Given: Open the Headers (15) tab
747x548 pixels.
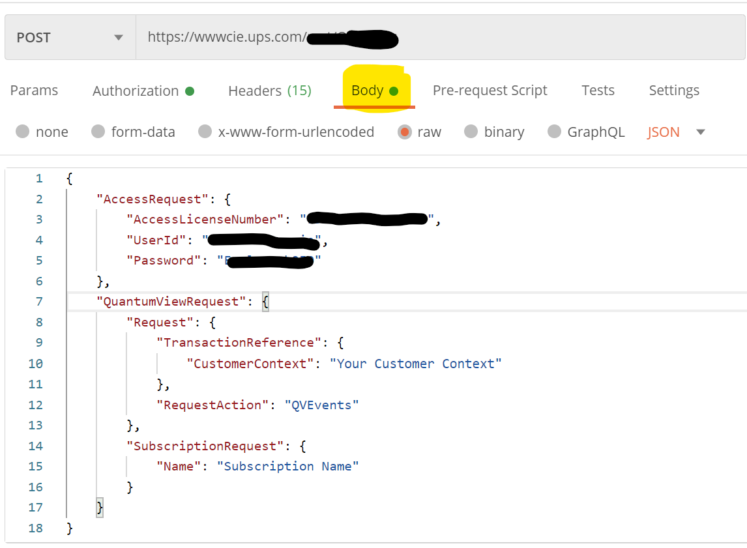Looking at the screenshot, I should 270,91.
